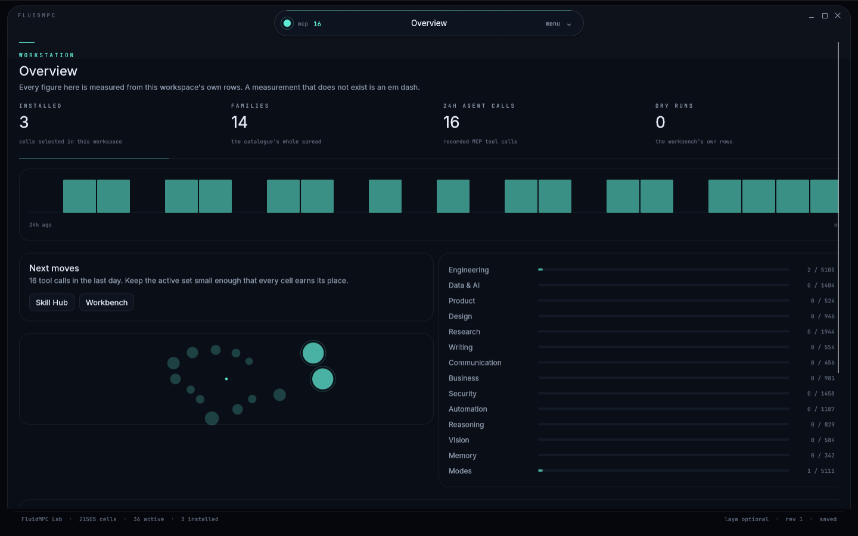This screenshot has height=536, width=858.
Task: Click the 0 / 1944 Research count
Action: 821,332
